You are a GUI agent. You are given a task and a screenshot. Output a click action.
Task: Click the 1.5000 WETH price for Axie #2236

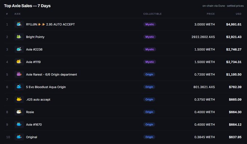tap(204, 49)
